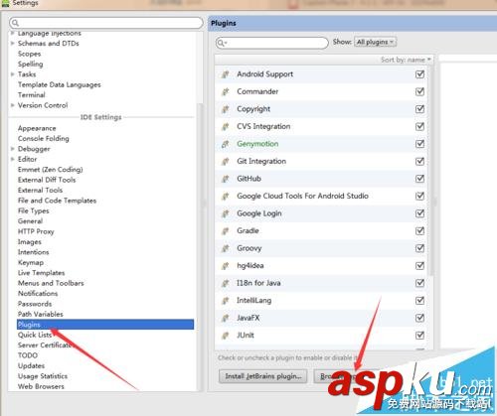
Task: Disable the Android Support plugin checkbox
Action: (x=419, y=74)
